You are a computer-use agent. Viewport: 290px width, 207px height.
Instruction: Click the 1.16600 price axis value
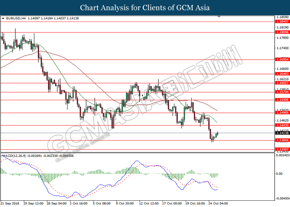(x=283, y=69)
